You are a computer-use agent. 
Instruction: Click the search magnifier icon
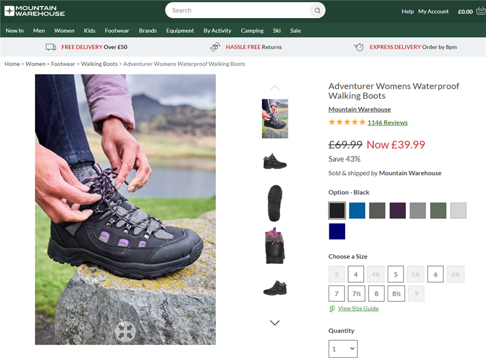(x=317, y=10)
